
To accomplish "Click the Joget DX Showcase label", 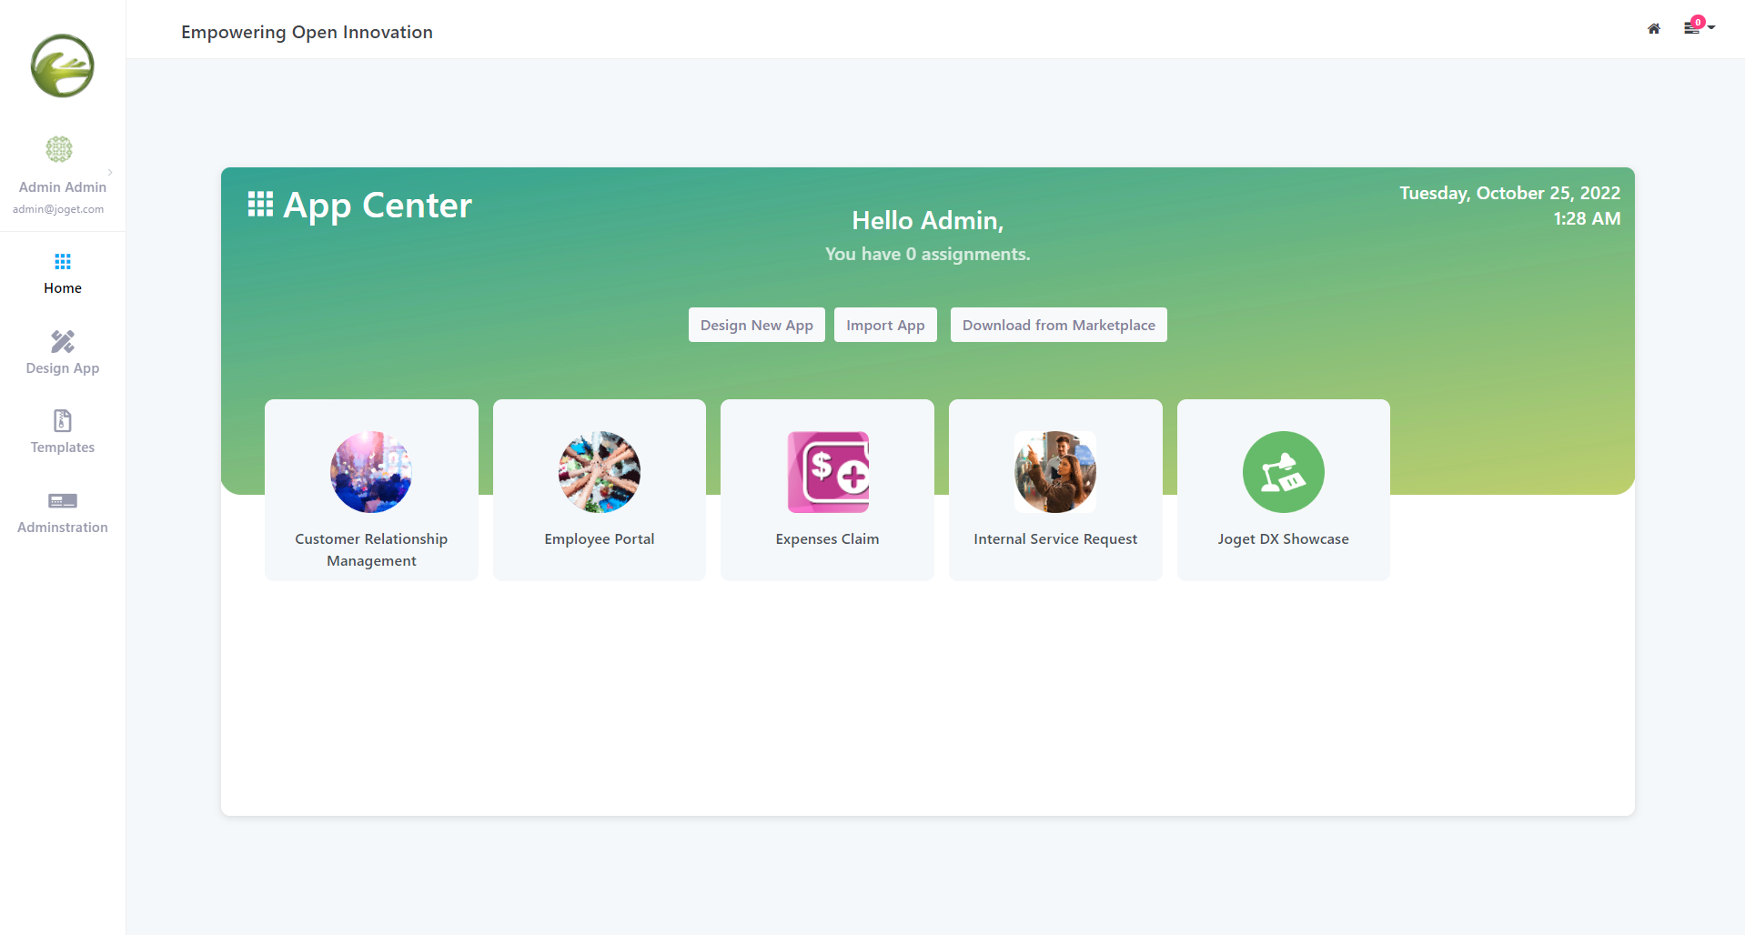I will click(1284, 539).
